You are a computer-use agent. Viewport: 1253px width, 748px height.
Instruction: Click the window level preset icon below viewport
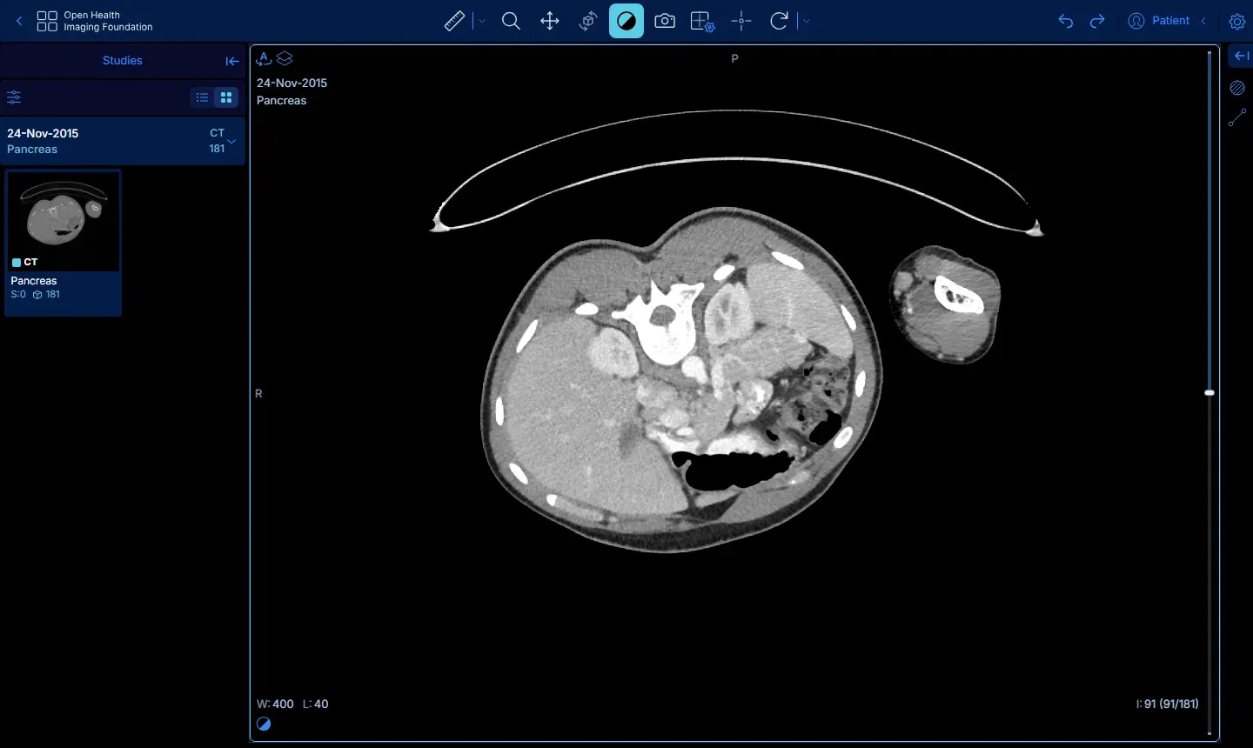pyautogui.click(x=265, y=725)
